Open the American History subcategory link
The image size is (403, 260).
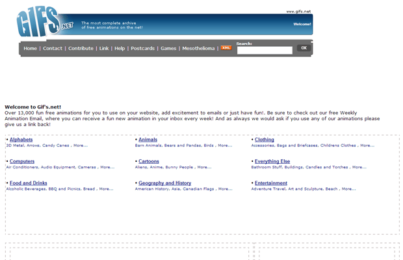pos(152,189)
